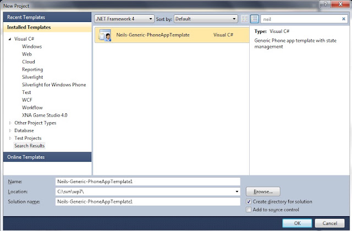Click the Other Project Types label
This screenshot has height=231, width=352.
(35, 123)
